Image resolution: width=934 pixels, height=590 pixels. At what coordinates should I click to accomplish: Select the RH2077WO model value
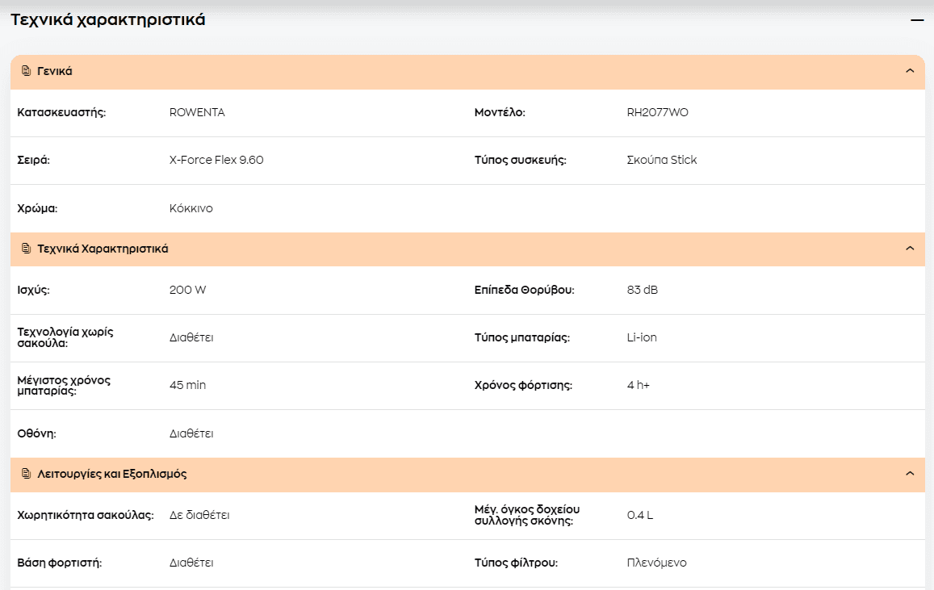coord(658,112)
